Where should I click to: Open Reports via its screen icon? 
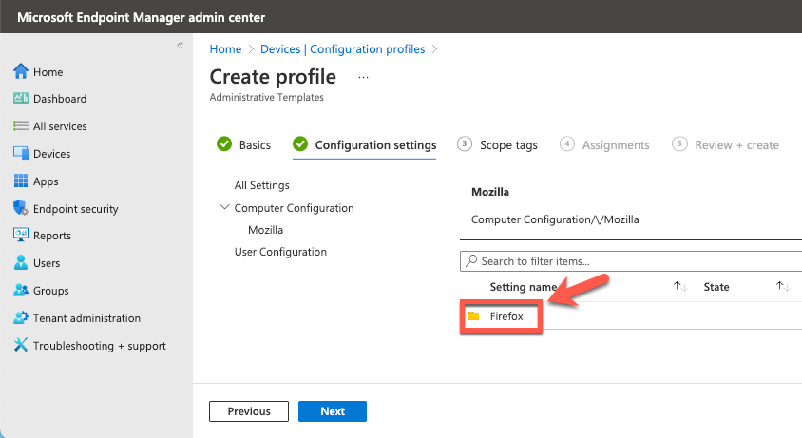pyautogui.click(x=21, y=235)
